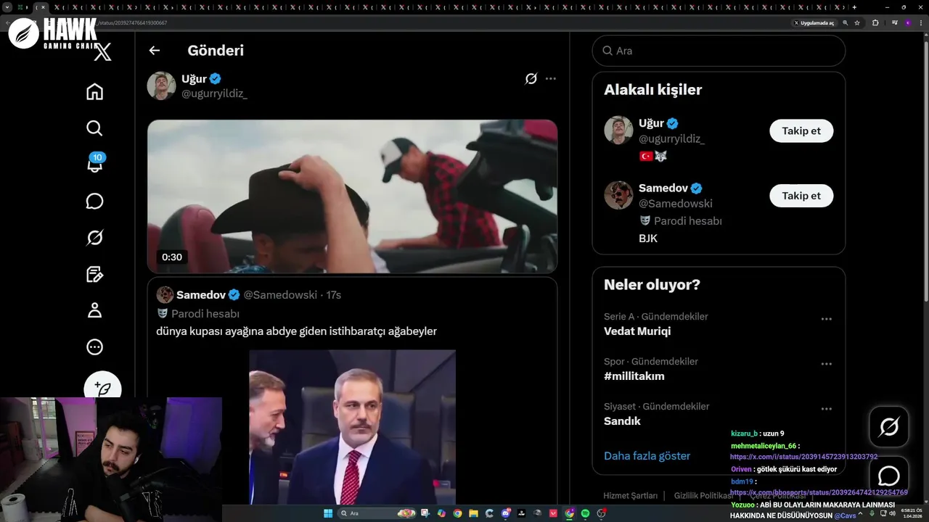This screenshot has height=522, width=929.
Task: Open options for the #millitakım trend
Action: 826,364
